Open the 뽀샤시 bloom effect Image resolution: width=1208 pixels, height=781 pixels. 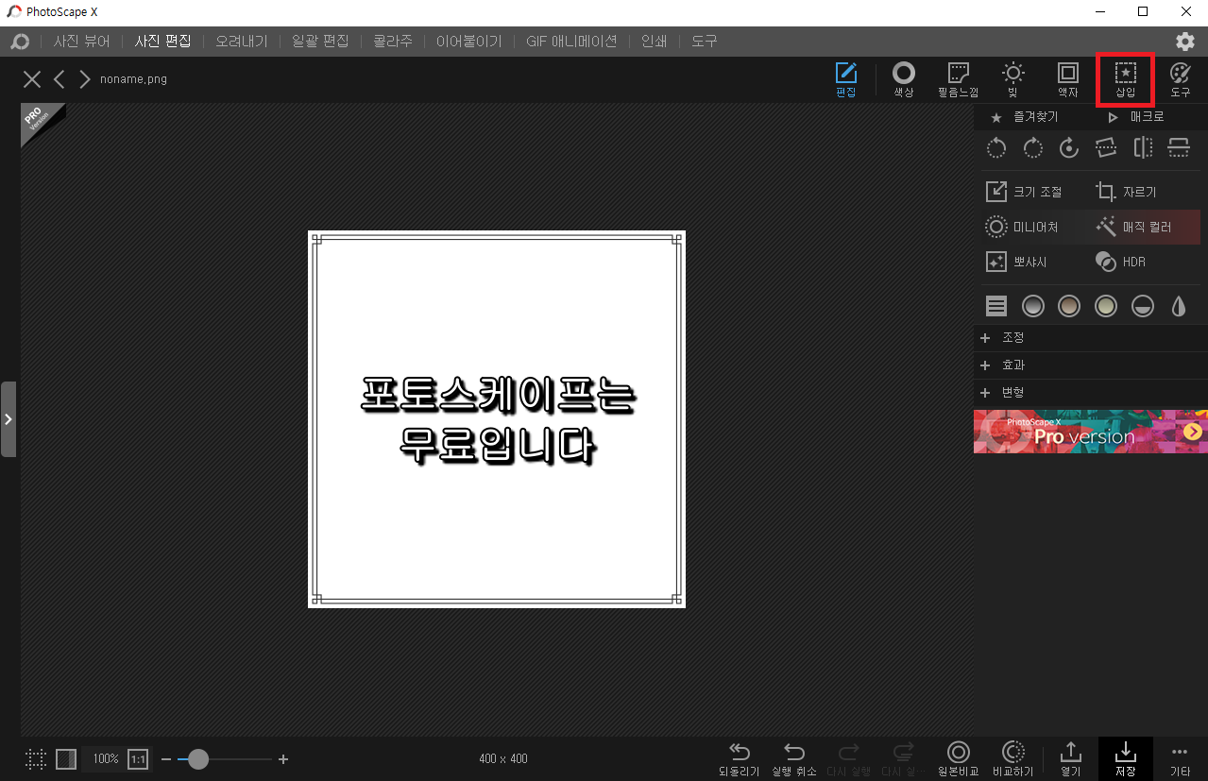[1017, 262]
